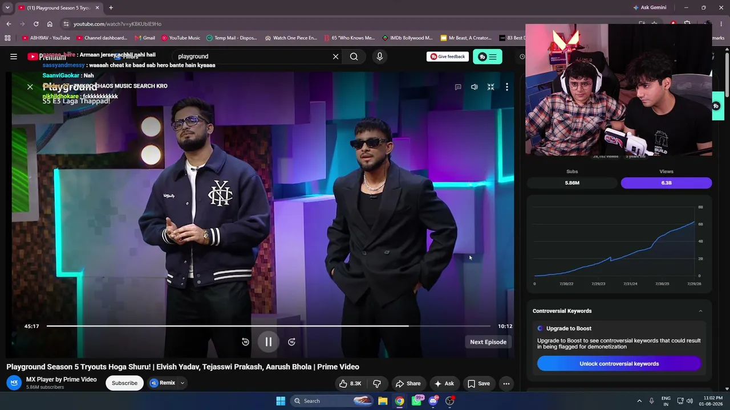The width and height of the screenshot is (730, 410).
Task: Share the video
Action: (x=408, y=383)
